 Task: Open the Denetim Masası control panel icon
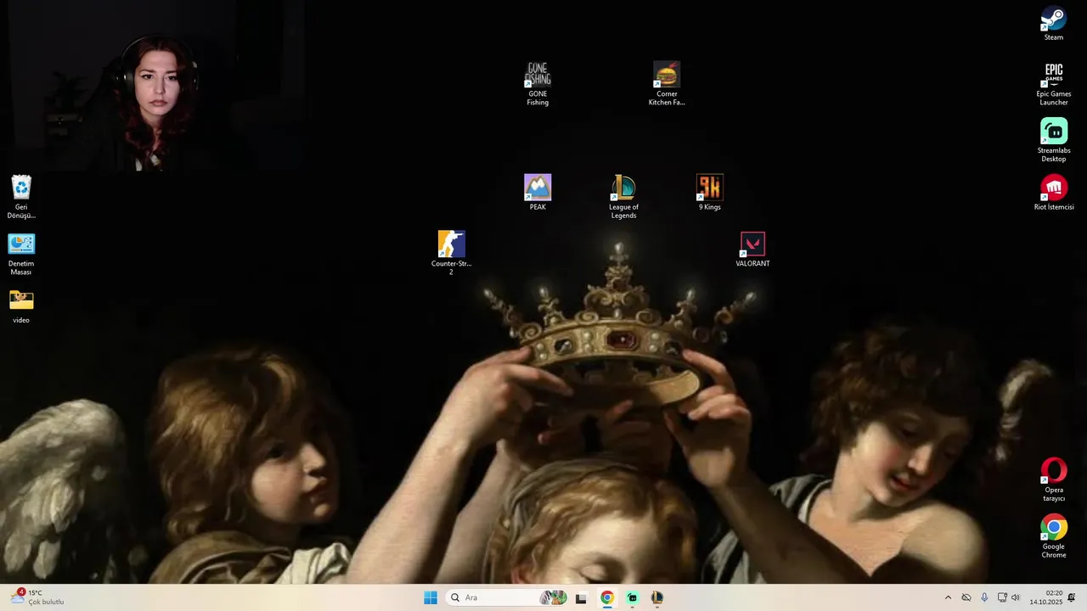[21, 254]
